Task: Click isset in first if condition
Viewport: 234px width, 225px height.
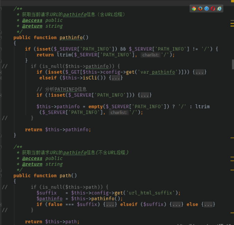Action: coord(44,49)
